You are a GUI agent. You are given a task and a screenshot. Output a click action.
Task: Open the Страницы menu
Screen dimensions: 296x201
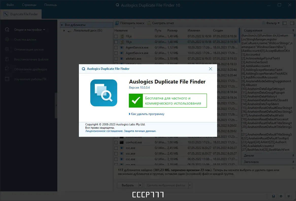point(29,5)
